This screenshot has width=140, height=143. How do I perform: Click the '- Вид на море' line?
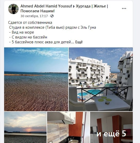(x=22, y=32)
